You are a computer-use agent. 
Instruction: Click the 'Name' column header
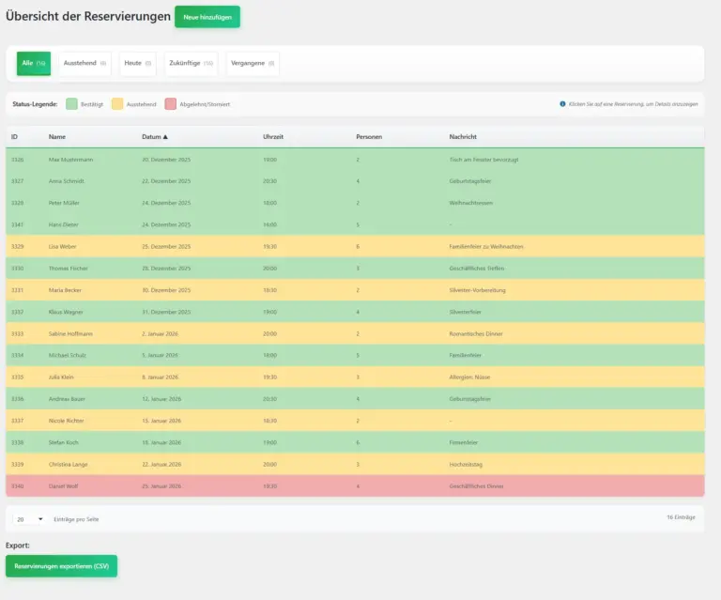click(57, 136)
